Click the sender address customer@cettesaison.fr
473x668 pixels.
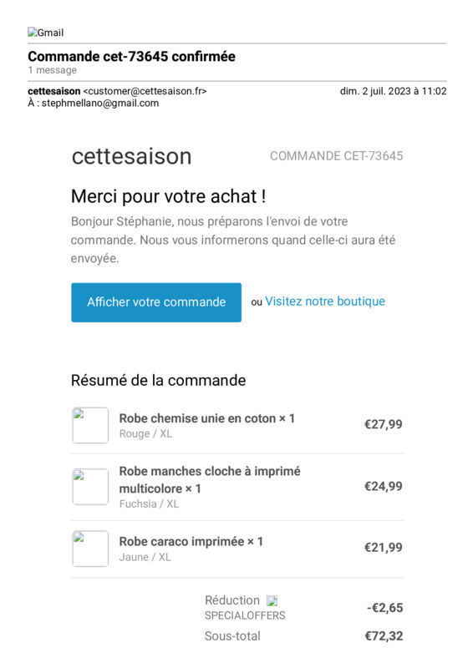[145, 91]
